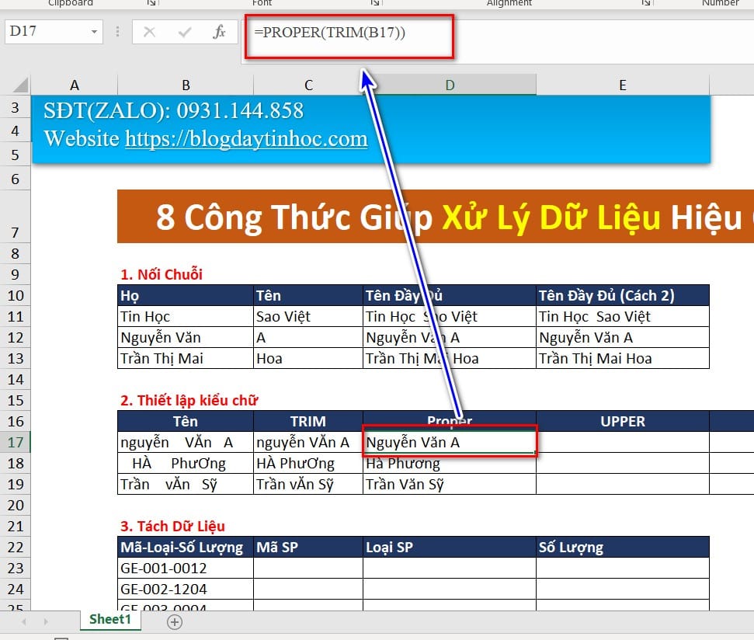Select row 10 header
This screenshot has height=640, width=754.
pyautogui.click(x=16, y=295)
